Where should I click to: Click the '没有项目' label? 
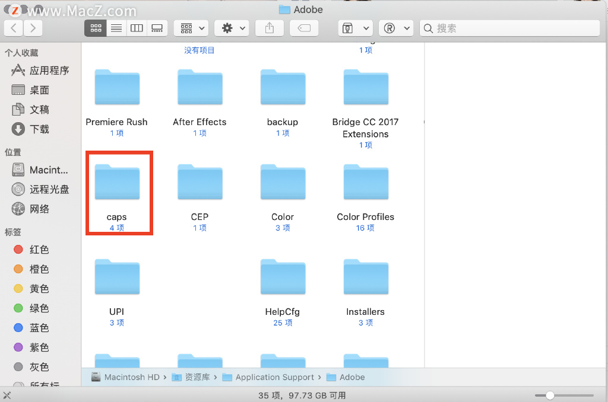199,50
